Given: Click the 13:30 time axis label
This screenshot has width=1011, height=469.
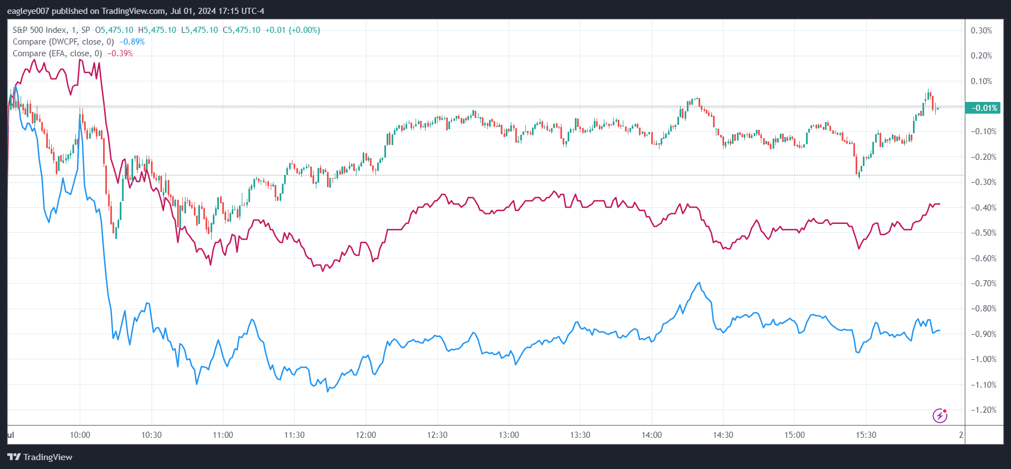Looking at the screenshot, I should pos(580,435).
